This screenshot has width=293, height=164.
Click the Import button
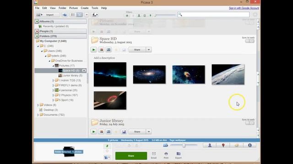[48, 15]
